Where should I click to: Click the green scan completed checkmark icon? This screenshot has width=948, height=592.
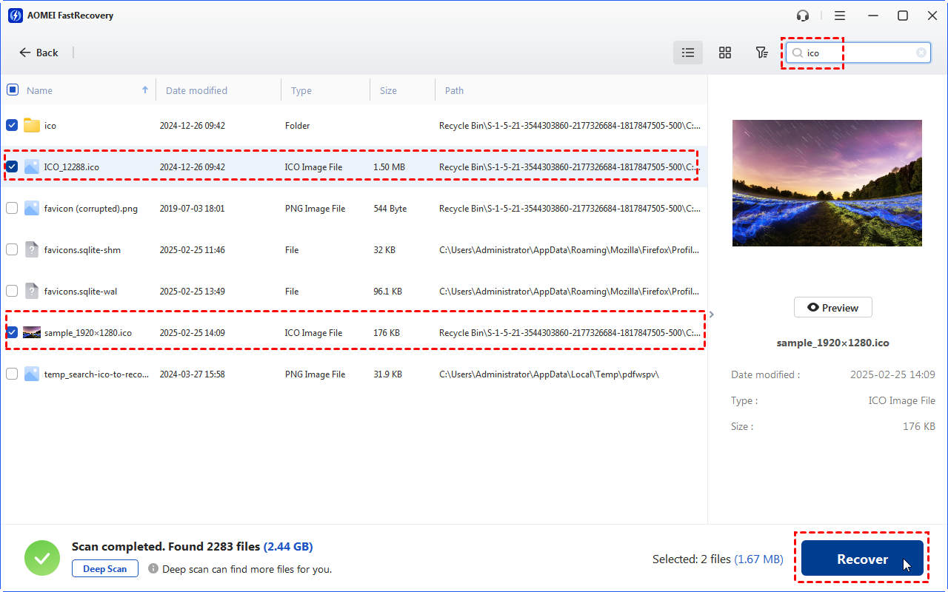(42, 558)
